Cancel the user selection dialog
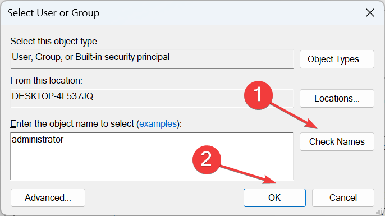The height and width of the screenshot is (216, 385). click(x=343, y=197)
